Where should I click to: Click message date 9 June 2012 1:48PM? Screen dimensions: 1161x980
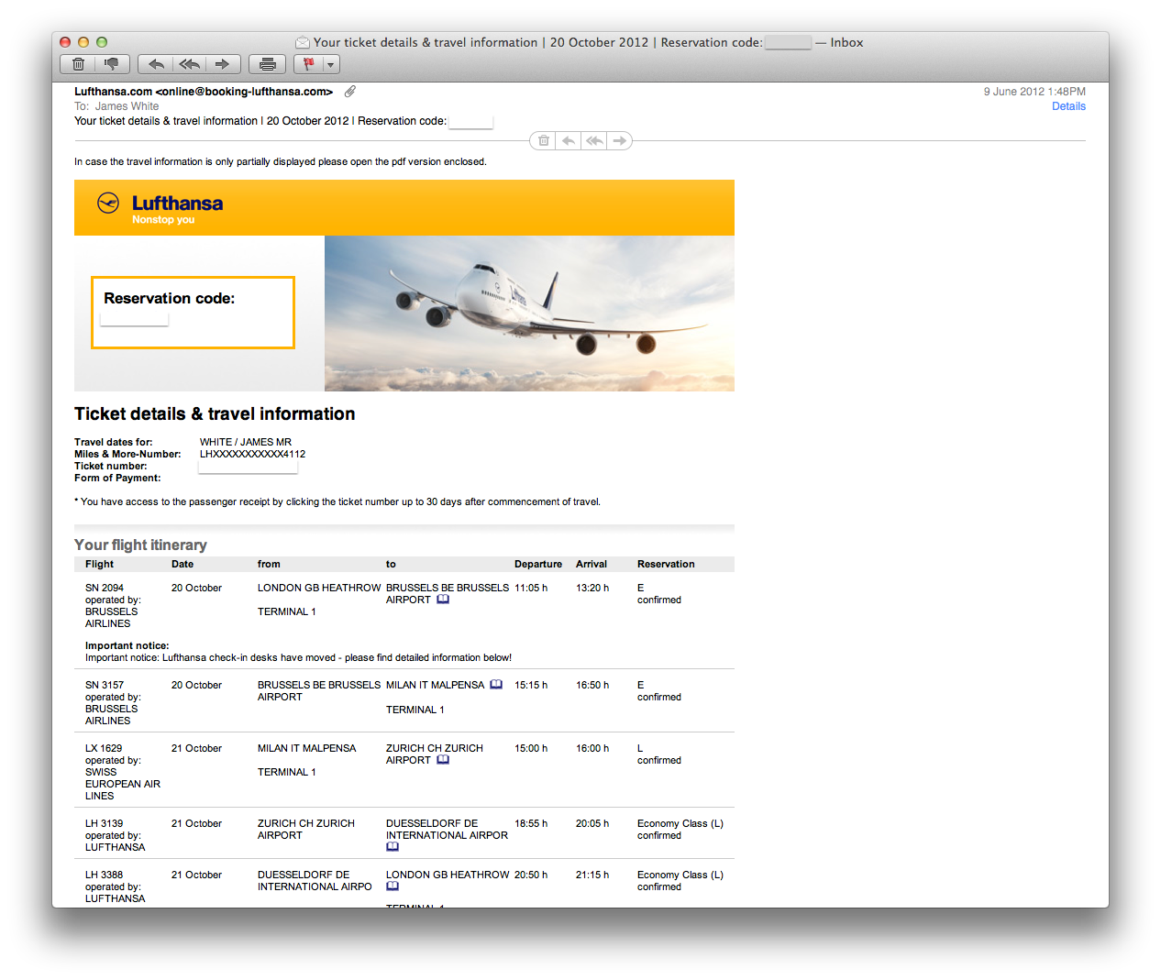tap(1034, 92)
